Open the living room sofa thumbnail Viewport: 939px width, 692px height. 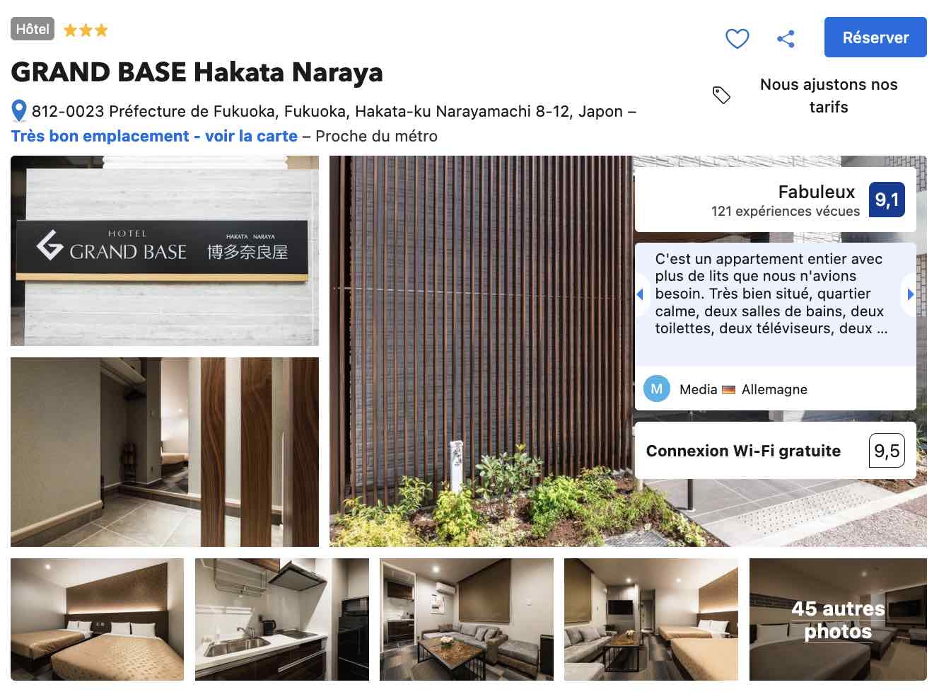click(x=467, y=619)
